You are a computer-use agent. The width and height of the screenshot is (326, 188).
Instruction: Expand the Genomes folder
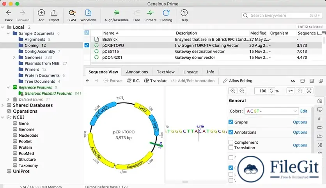[x=14, y=57]
